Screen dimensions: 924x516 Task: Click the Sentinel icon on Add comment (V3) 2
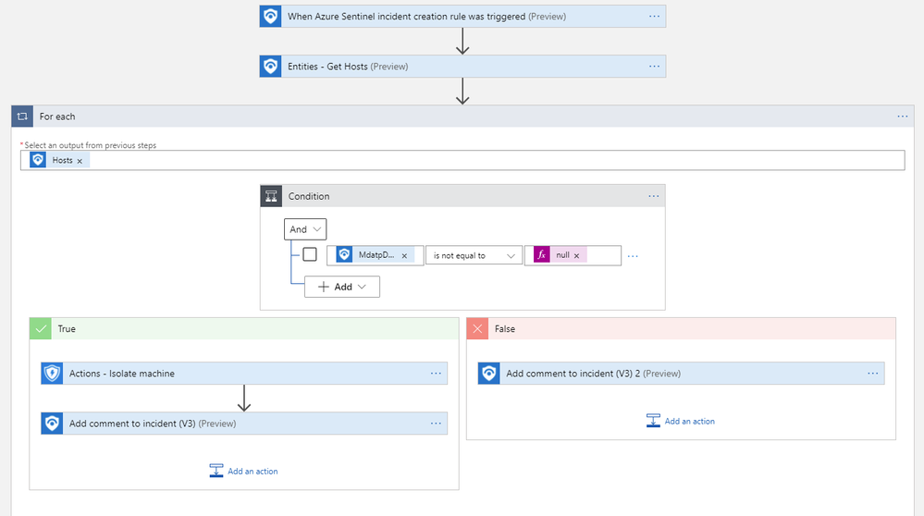point(489,374)
